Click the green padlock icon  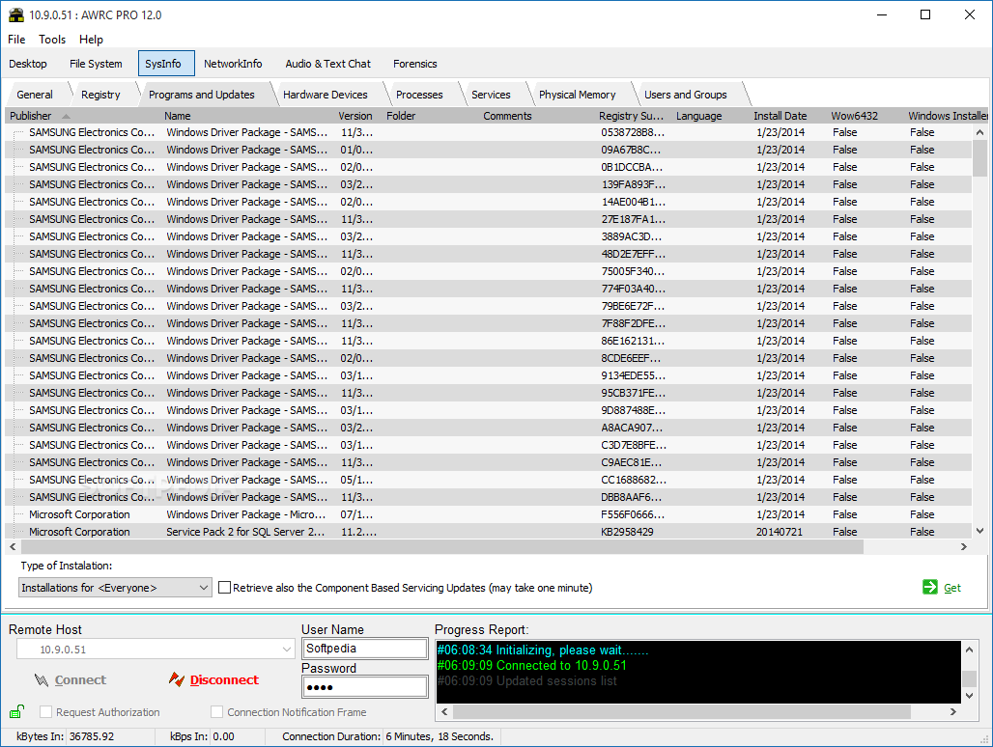[x=16, y=711]
